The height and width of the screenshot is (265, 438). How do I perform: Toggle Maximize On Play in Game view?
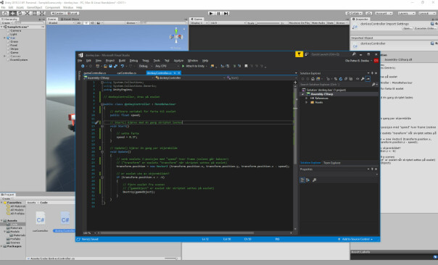point(299,23)
